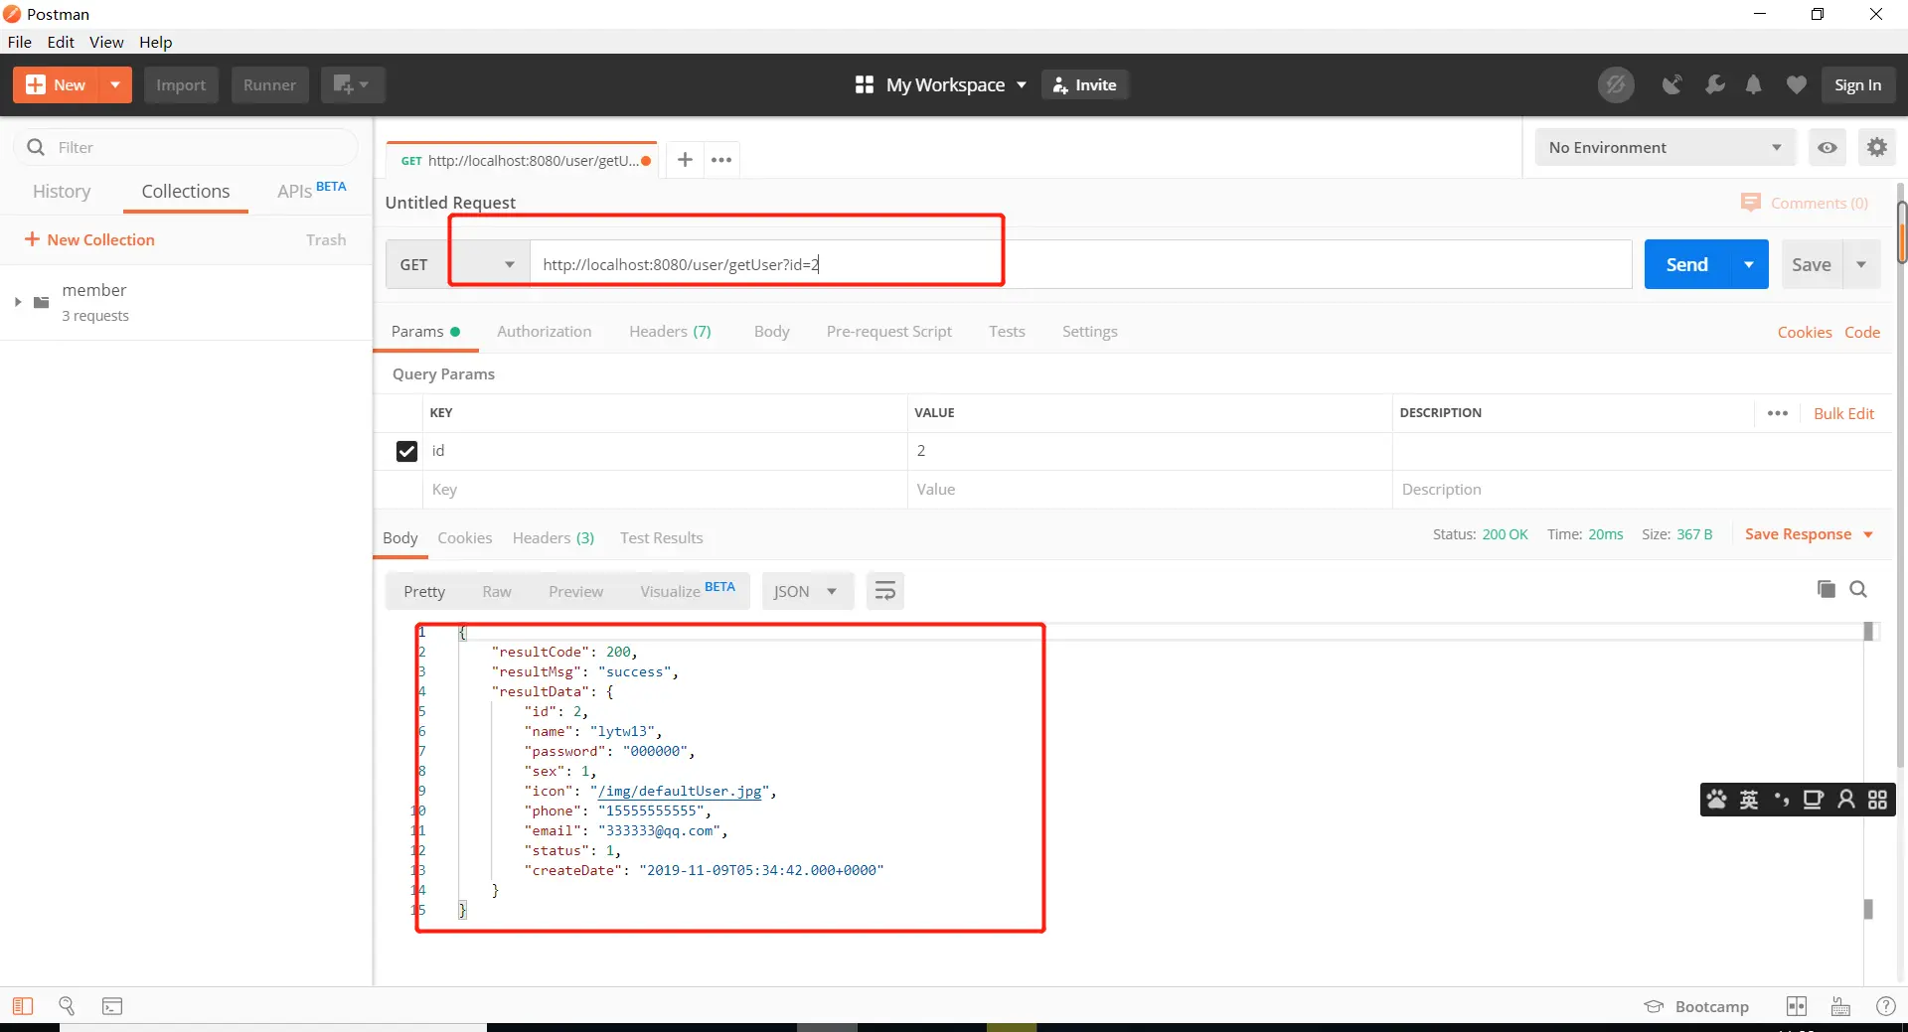The width and height of the screenshot is (1908, 1032).
Task: Search within the response body
Action: click(x=1858, y=589)
